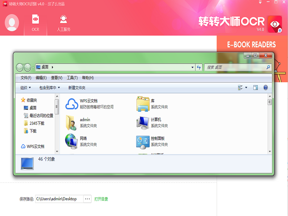The width and height of the screenshot is (288, 216).
Task: Click the 计算机 computer icon
Action: [x=143, y=123]
